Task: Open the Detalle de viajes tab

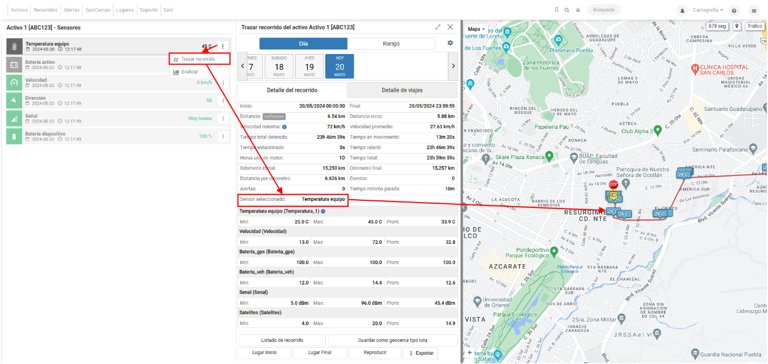Action: click(x=402, y=90)
